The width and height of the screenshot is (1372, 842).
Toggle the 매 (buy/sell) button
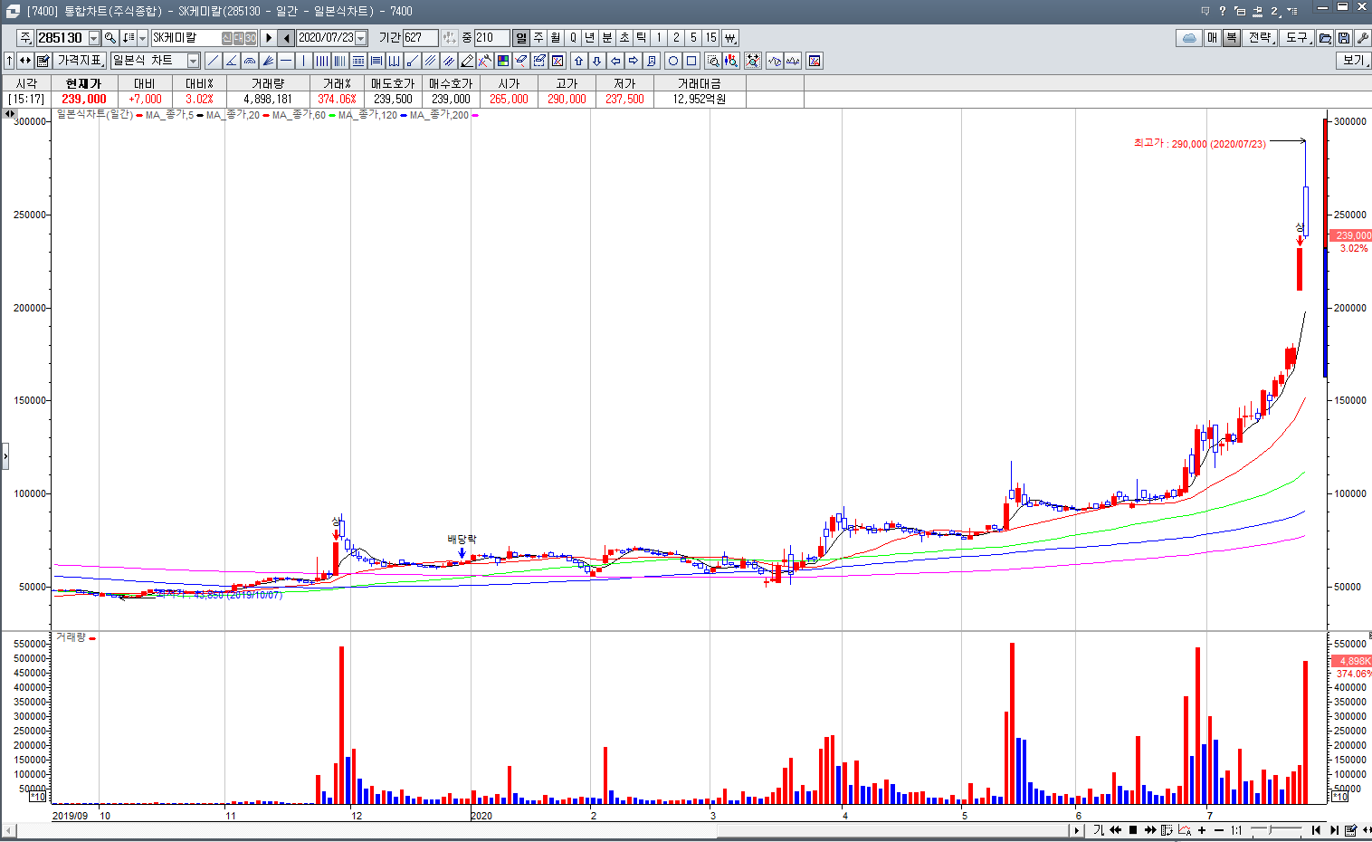pyautogui.click(x=1213, y=38)
